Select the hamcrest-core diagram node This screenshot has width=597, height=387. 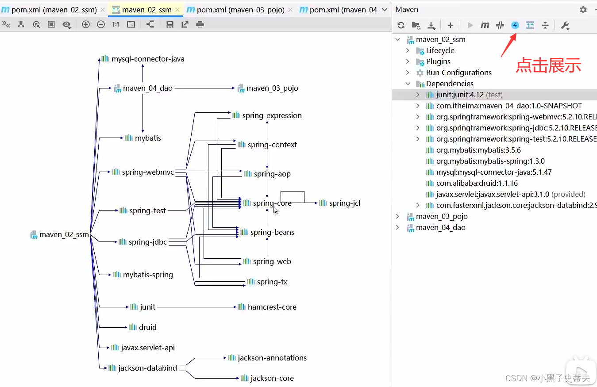267,307
